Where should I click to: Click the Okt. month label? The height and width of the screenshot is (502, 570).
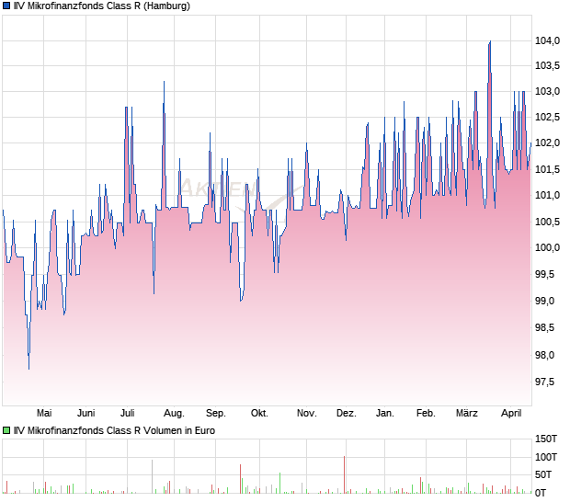(x=259, y=414)
